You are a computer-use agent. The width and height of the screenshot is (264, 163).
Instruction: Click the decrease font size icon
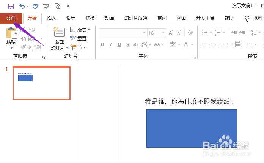pyautogui.click(x=179, y=33)
